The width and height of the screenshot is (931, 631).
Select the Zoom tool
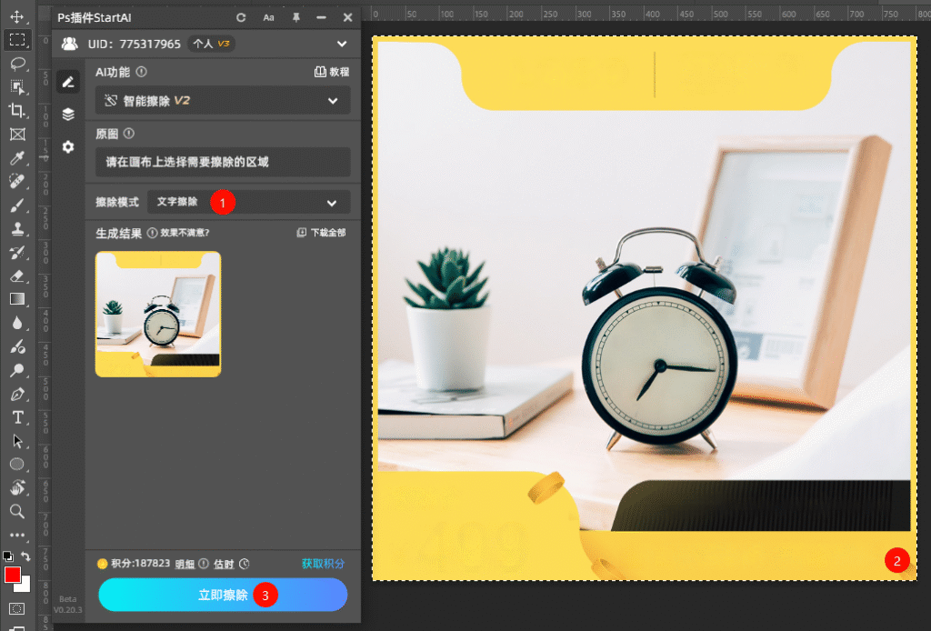(16, 511)
